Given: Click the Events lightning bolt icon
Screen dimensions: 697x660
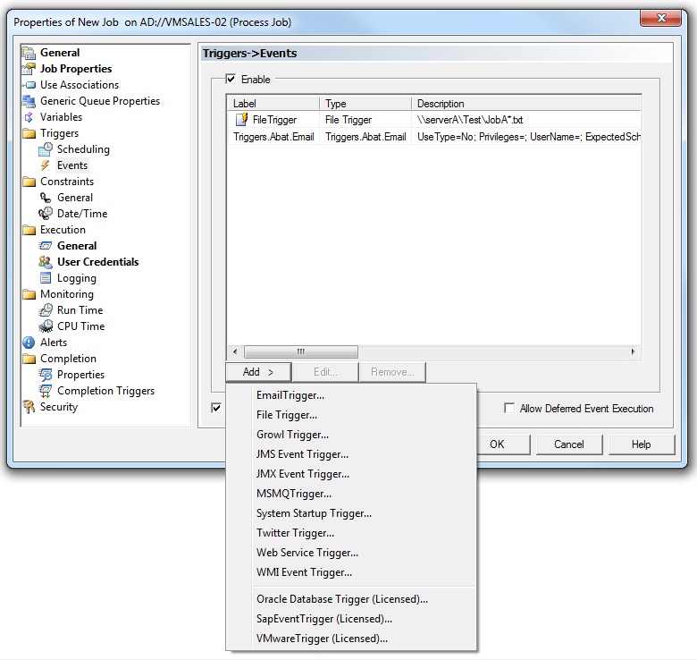Looking at the screenshot, I should (46, 165).
